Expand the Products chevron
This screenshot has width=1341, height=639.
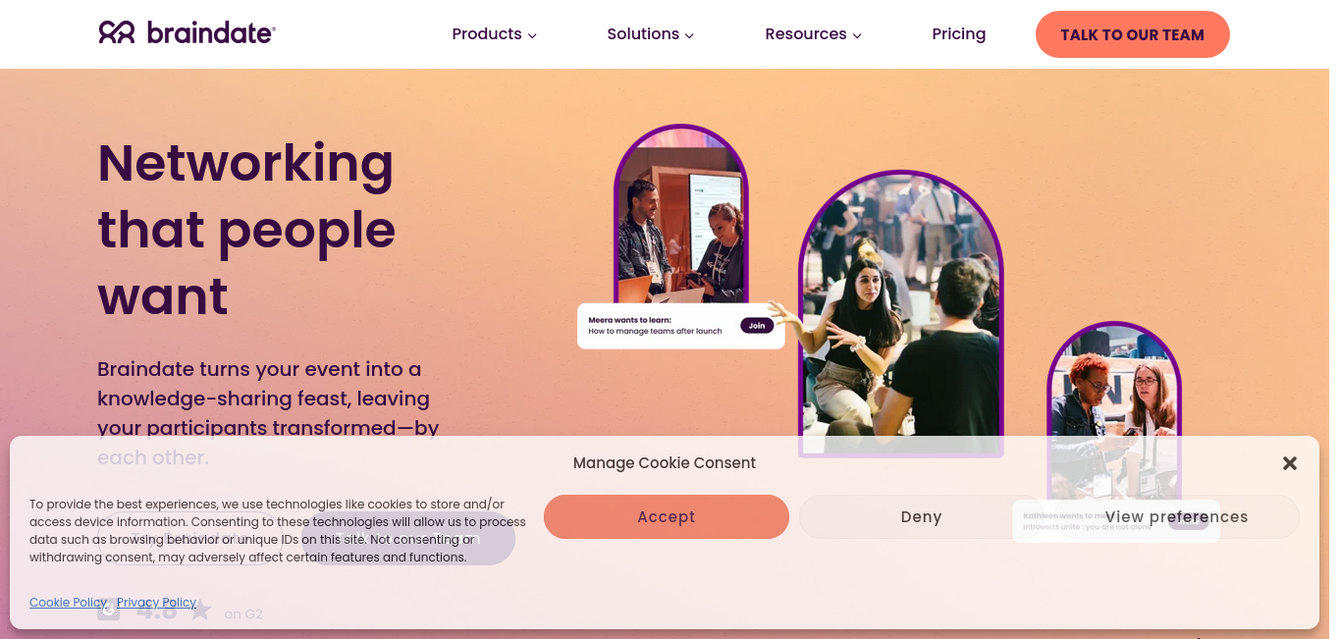click(532, 35)
